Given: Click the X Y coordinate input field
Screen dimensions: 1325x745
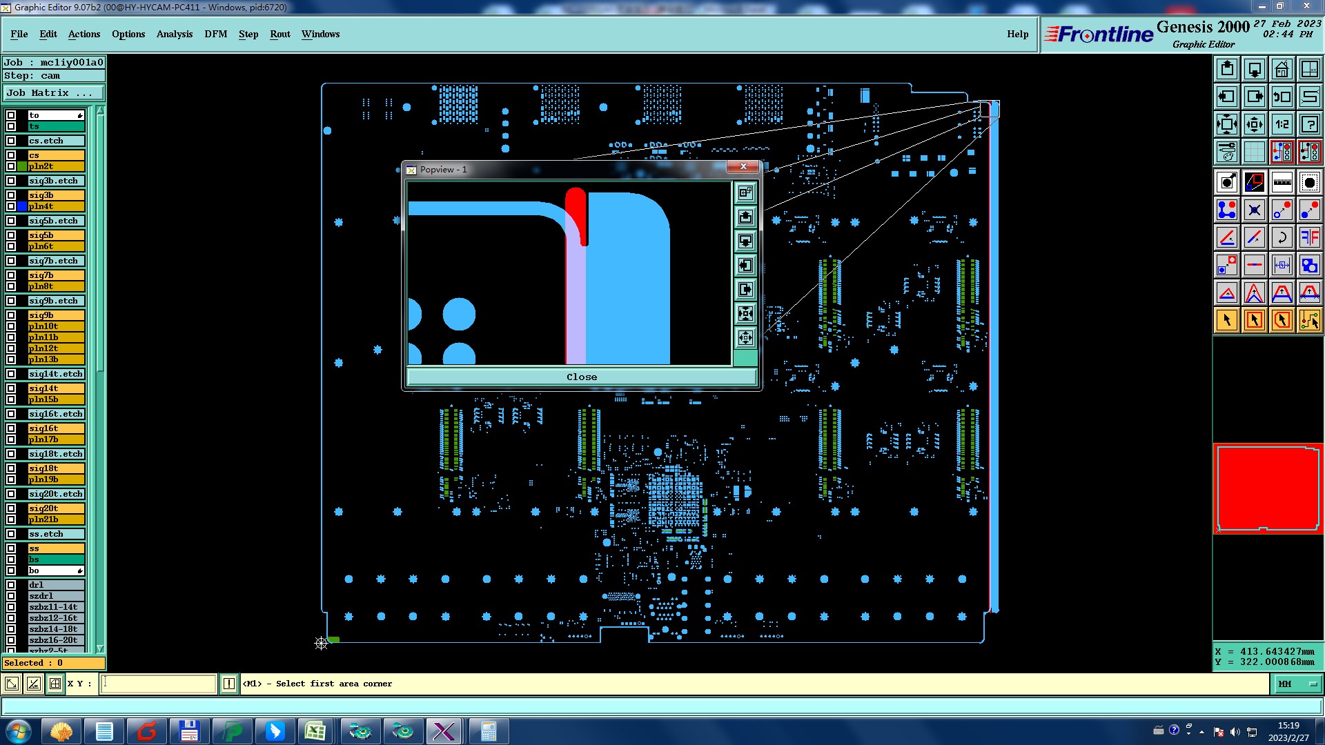Looking at the screenshot, I should [159, 684].
